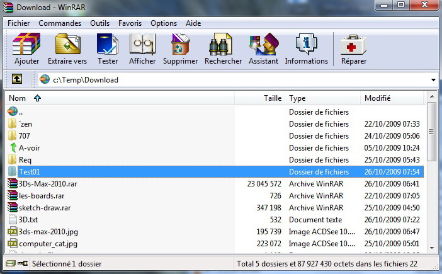Click the scrollbar up arrow
This screenshot has height=274, width=442.
point(431,97)
